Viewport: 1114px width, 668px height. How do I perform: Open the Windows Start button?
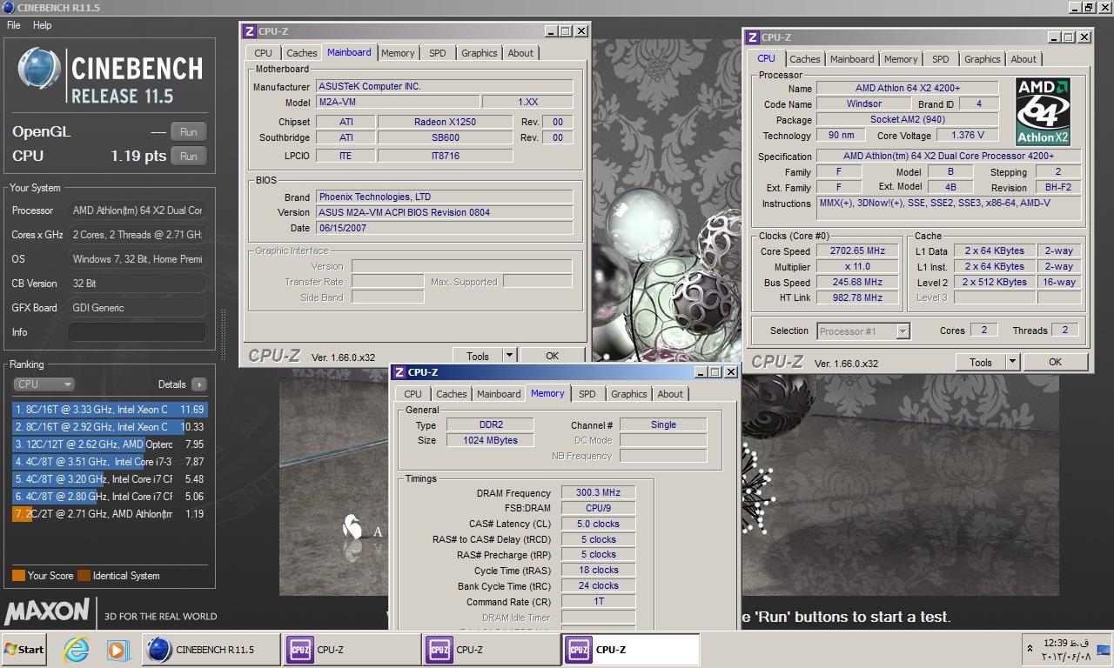24,650
